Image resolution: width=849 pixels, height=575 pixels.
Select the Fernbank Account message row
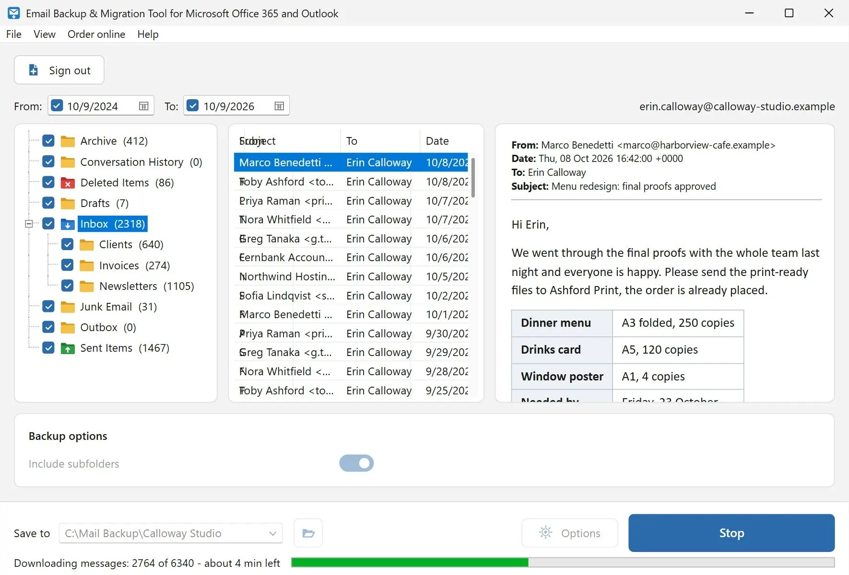click(351, 257)
